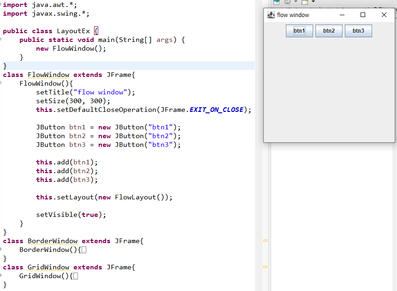Open the black dropdown arrow in console toolbar
Screen dimensions: 397x291
pos(313,1)
